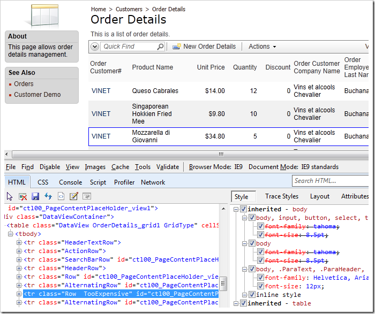Select the HTML tab
The height and width of the screenshot is (314, 375).
pyautogui.click(x=17, y=182)
